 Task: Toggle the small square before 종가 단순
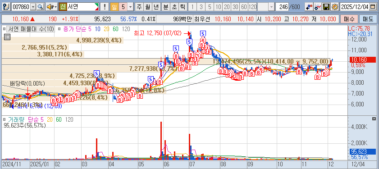[59, 29]
